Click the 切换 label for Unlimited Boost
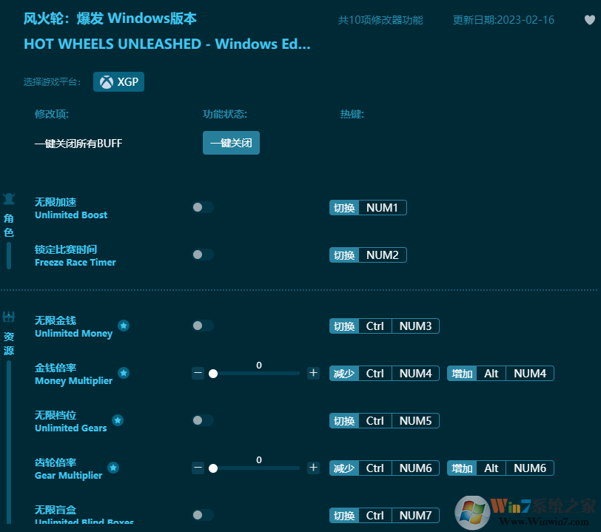This screenshot has height=532, width=601. point(344,208)
